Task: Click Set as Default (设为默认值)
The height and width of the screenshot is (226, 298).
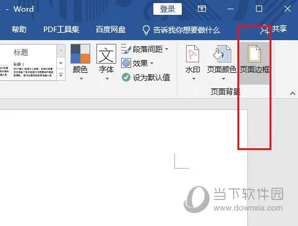Action: pyautogui.click(x=146, y=77)
